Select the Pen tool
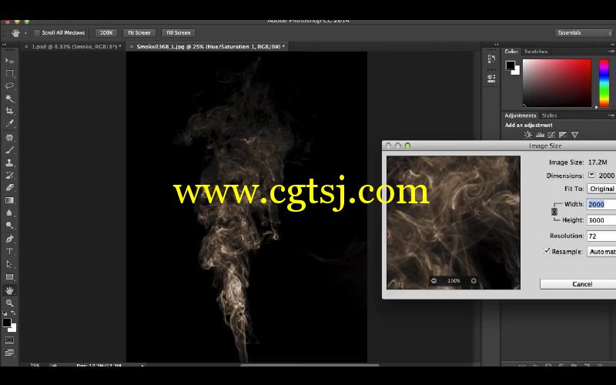616x385 pixels. [x=9, y=239]
